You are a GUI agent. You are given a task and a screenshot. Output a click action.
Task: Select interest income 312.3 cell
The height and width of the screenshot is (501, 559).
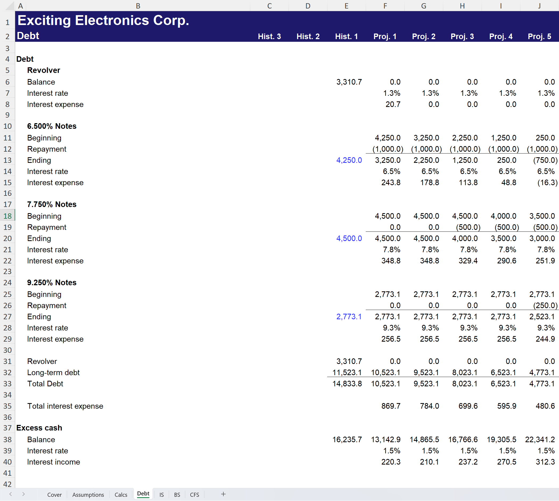tap(545, 462)
